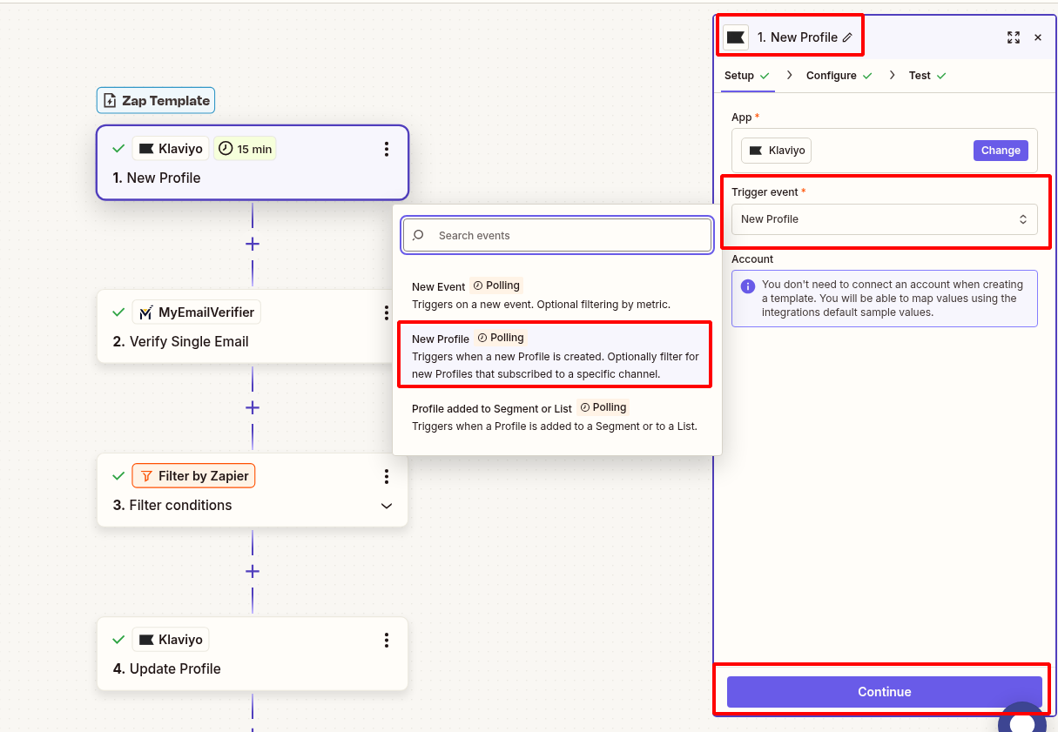Click the Continue button
1058x732 pixels.
pos(884,692)
